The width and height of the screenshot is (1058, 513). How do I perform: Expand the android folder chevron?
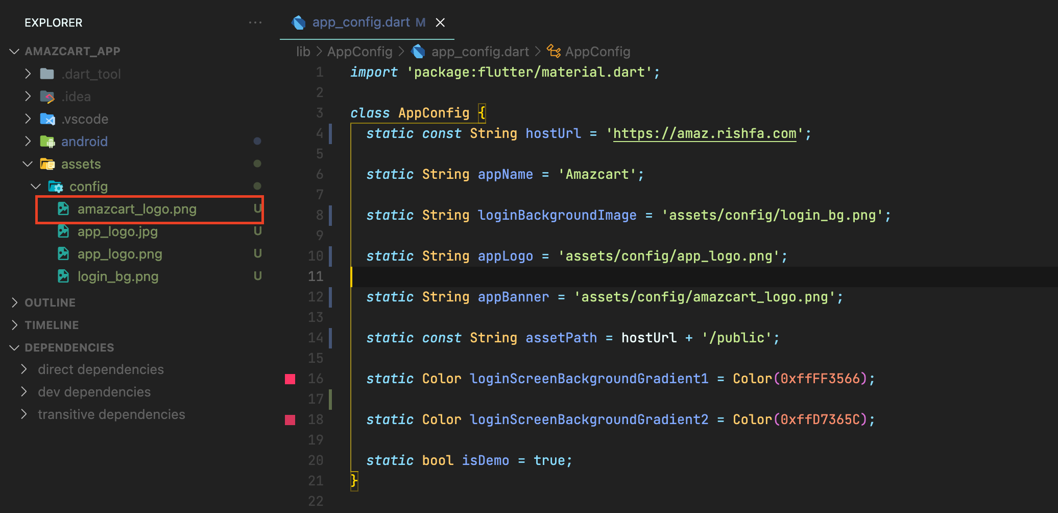[x=28, y=142]
